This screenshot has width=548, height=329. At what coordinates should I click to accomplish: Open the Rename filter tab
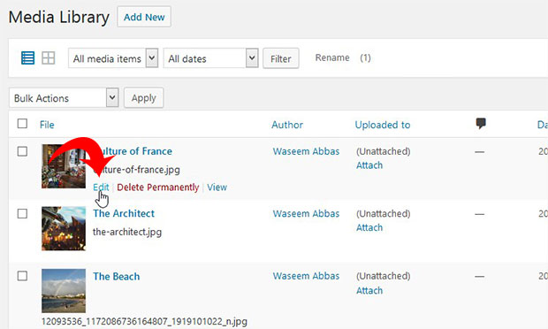[332, 57]
